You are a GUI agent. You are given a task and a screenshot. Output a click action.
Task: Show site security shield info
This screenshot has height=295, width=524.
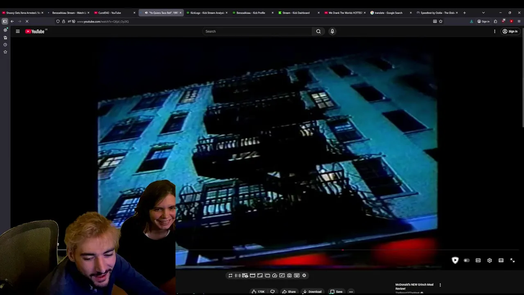[x=58, y=21]
